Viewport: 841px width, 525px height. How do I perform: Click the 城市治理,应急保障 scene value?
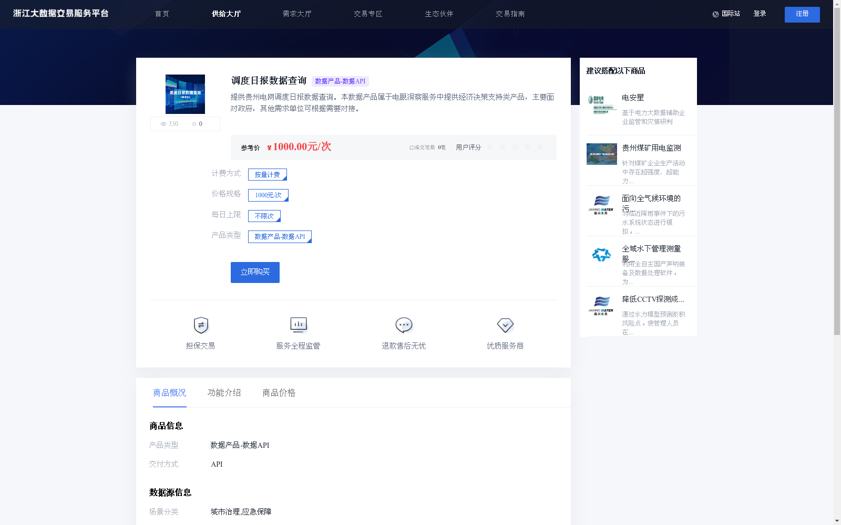coord(241,512)
